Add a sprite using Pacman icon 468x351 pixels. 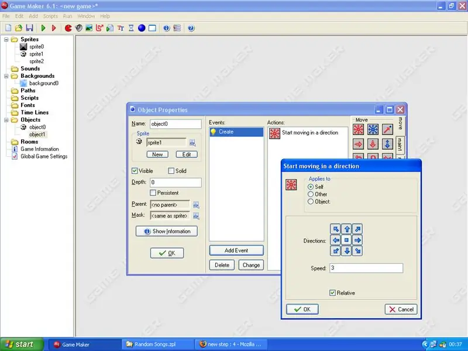[x=68, y=28]
